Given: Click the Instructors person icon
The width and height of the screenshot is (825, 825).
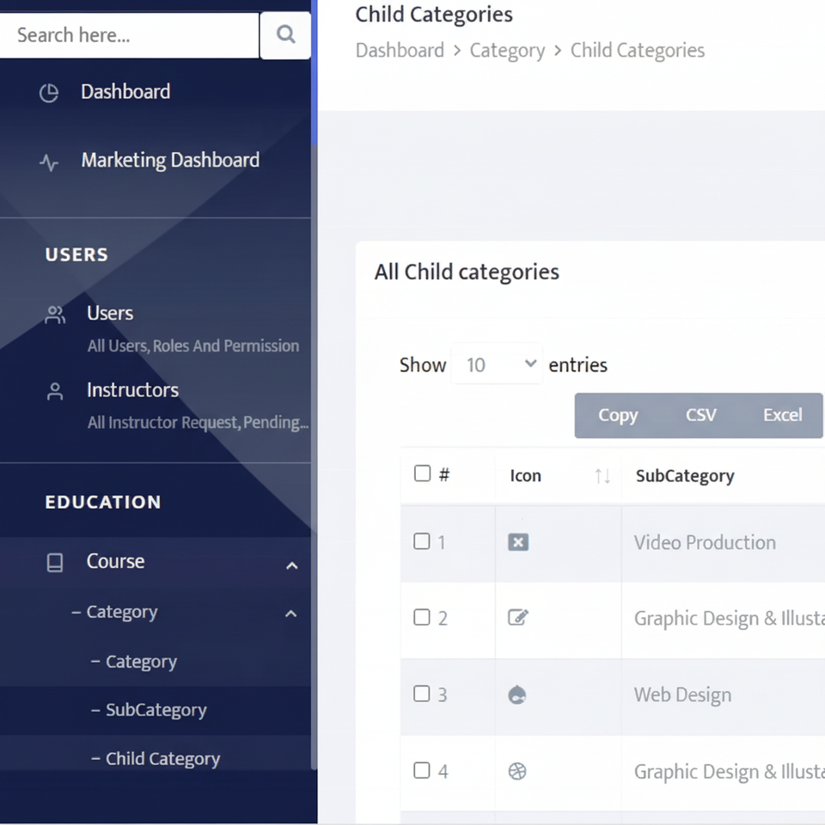Looking at the screenshot, I should (x=55, y=392).
